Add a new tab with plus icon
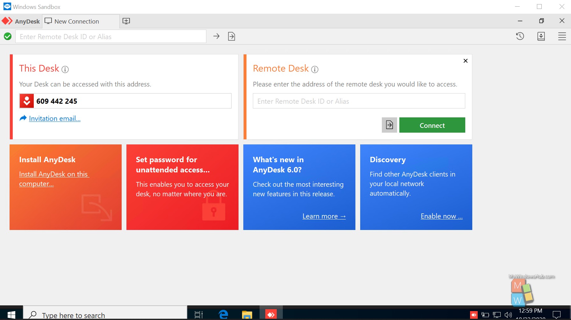571x320 pixels. (126, 21)
